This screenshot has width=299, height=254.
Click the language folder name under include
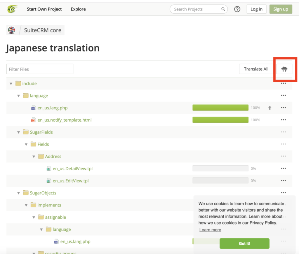pyautogui.click(x=39, y=96)
